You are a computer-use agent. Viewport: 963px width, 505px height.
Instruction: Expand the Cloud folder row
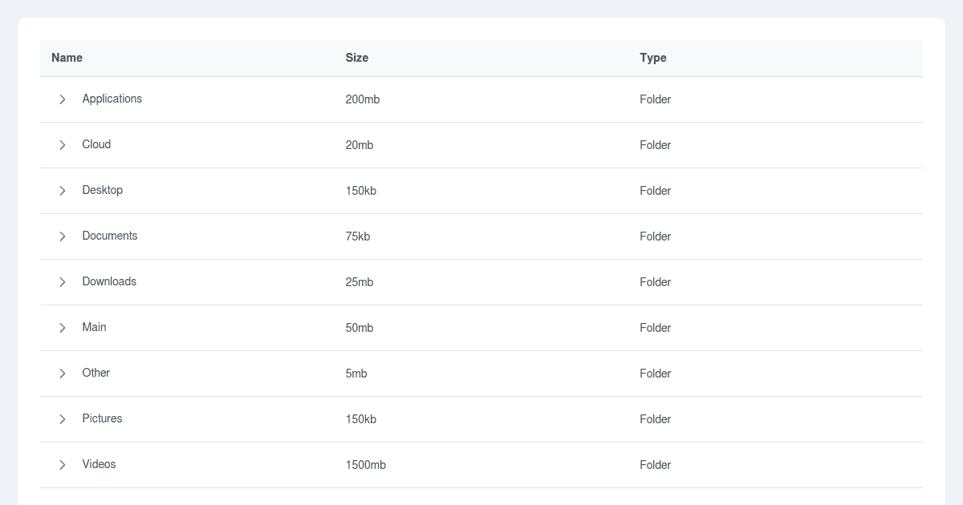pyautogui.click(x=63, y=145)
